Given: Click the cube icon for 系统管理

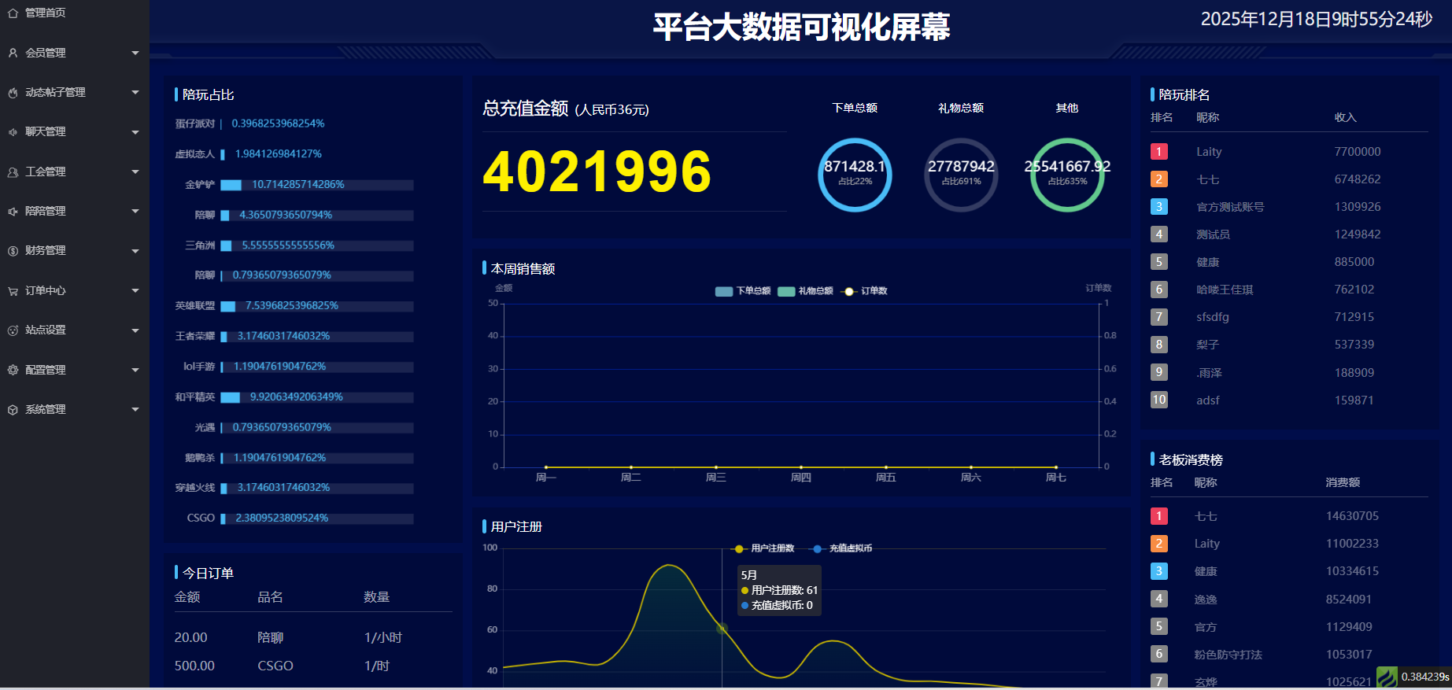Looking at the screenshot, I should pos(13,410).
